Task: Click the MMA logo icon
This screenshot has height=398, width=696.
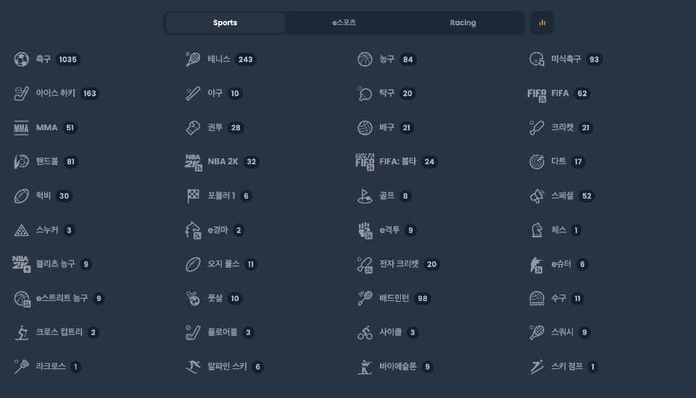Action: [x=21, y=127]
